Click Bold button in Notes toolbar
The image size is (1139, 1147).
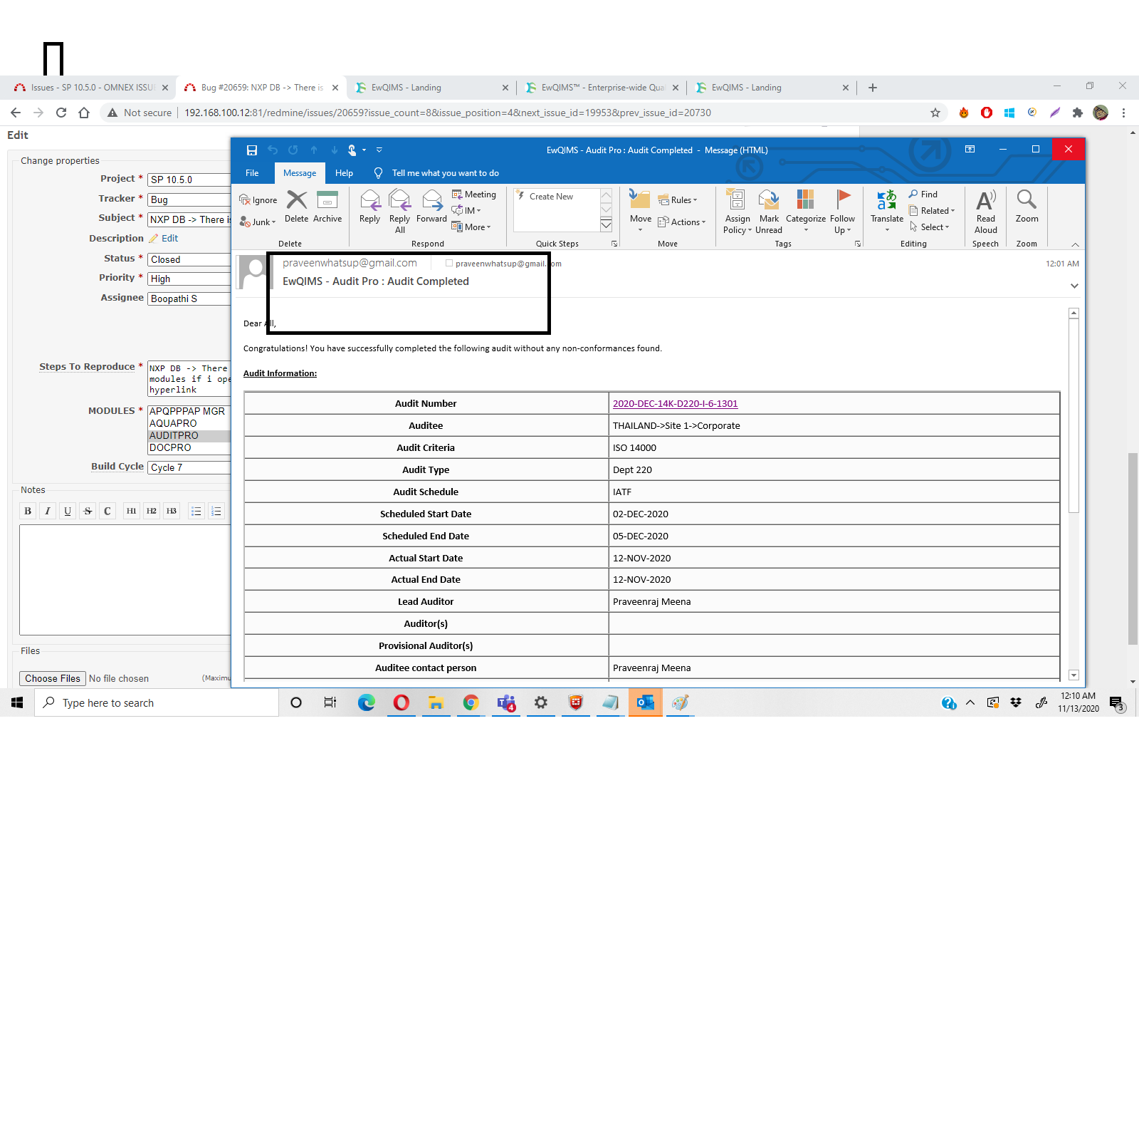[28, 511]
